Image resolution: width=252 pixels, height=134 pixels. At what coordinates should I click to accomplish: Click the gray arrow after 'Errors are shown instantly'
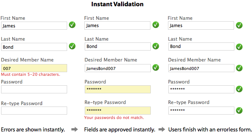point(74,129)
